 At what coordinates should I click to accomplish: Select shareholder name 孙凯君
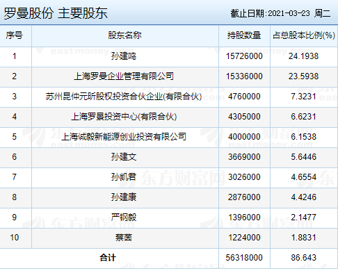(x=124, y=177)
